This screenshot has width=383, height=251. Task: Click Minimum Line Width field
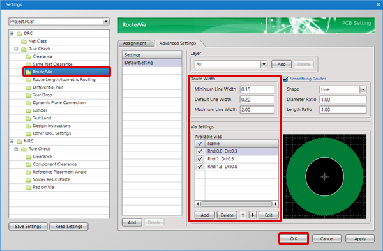pos(257,89)
